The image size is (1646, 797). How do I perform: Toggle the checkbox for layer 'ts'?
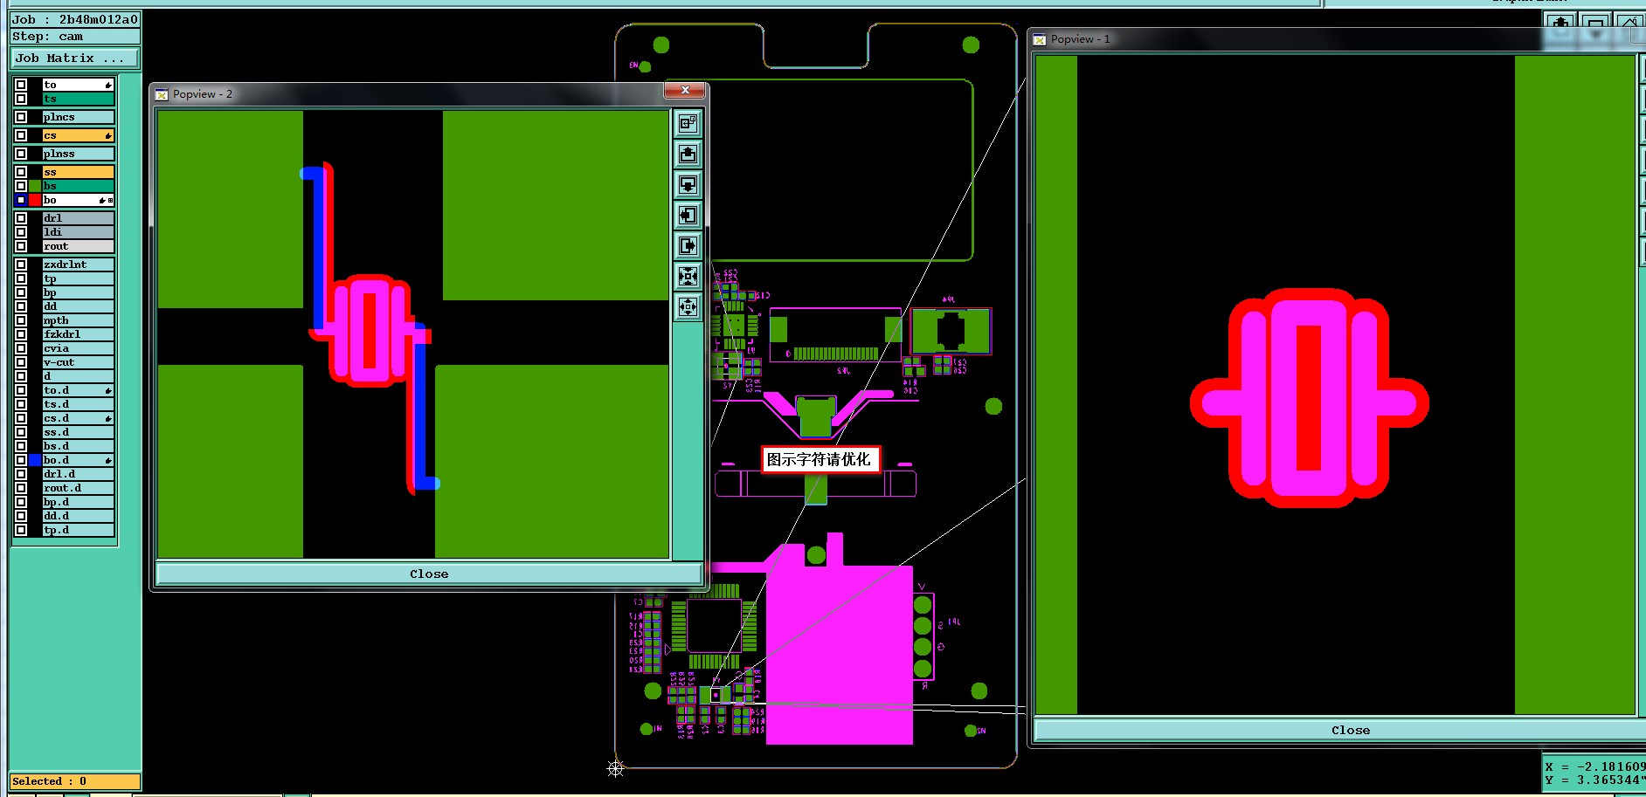[x=21, y=99]
